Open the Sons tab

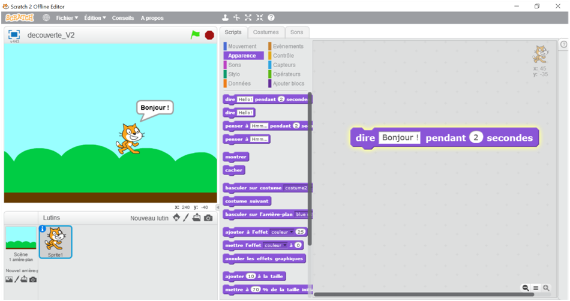(296, 32)
